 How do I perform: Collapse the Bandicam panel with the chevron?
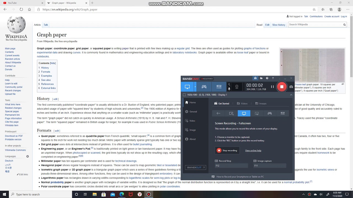point(291,95)
